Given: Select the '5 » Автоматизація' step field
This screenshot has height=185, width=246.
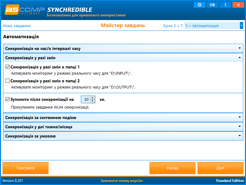Looking at the screenshot, I should point(212,26).
